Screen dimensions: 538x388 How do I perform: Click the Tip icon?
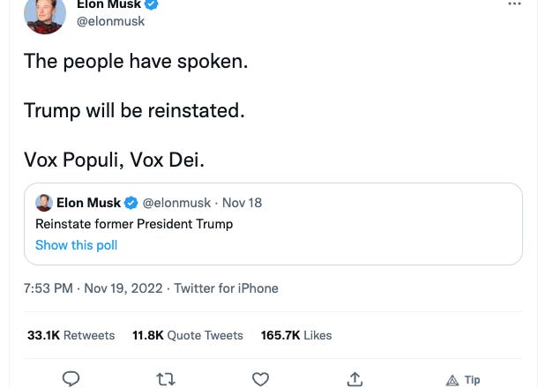tap(463, 380)
